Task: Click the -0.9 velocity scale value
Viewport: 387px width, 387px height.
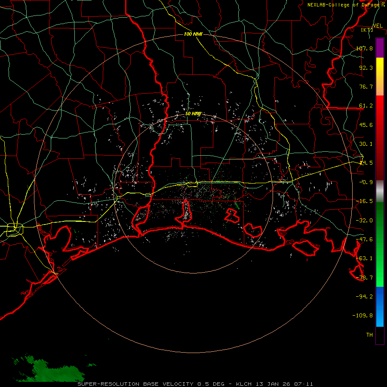Action: (366, 182)
